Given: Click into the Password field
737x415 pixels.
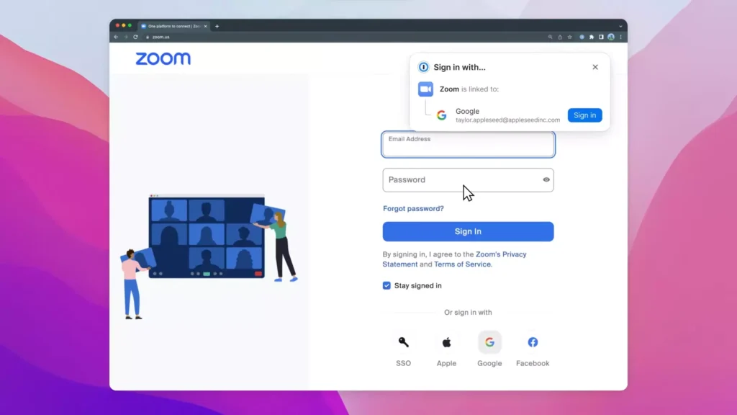Looking at the screenshot, I should coord(468,179).
